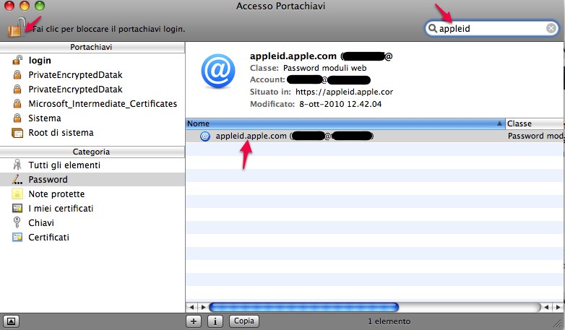Click the appleid.apple.com bold title

(x=293, y=56)
